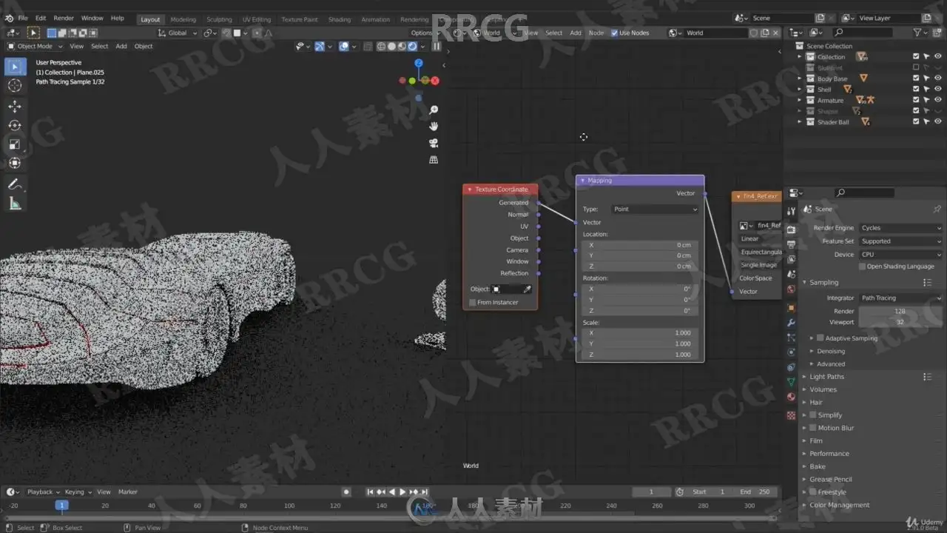Screen dimensions: 947x533
Task: Enable the Adaptive Sampling checkbox
Action: tap(820, 338)
